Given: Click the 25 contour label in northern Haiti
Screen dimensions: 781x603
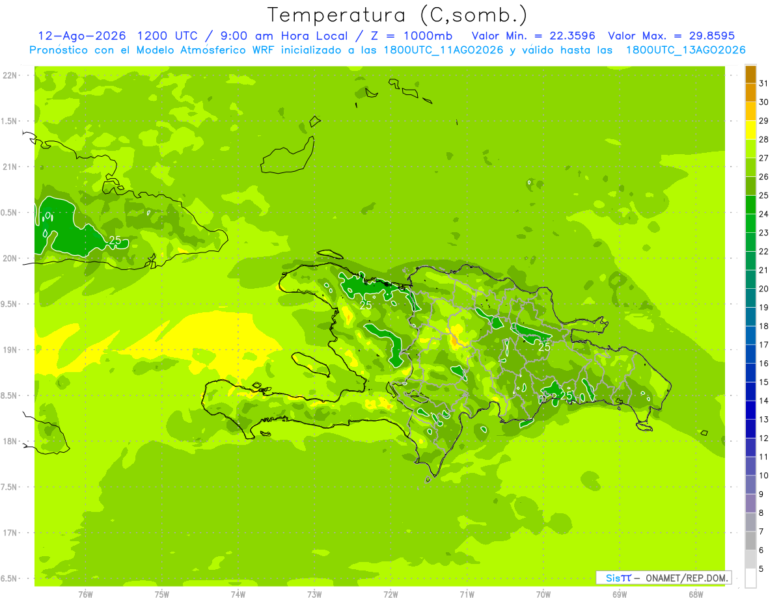Looking at the screenshot, I should [x=366, y=304].
